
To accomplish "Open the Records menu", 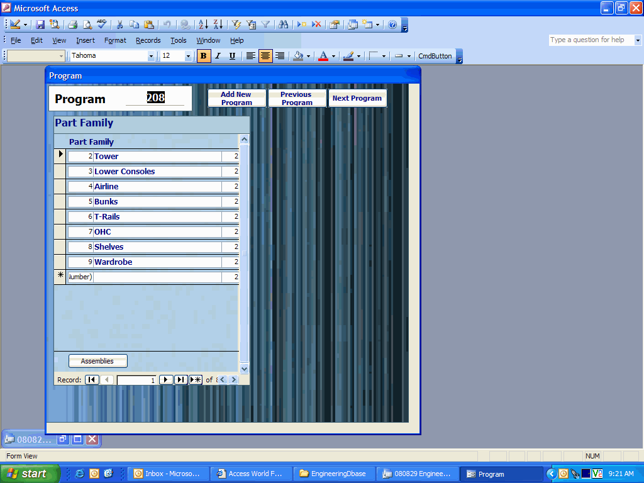I will coord(148,40).
